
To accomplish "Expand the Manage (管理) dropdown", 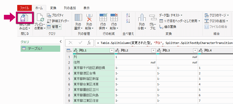I will [54, 27].
